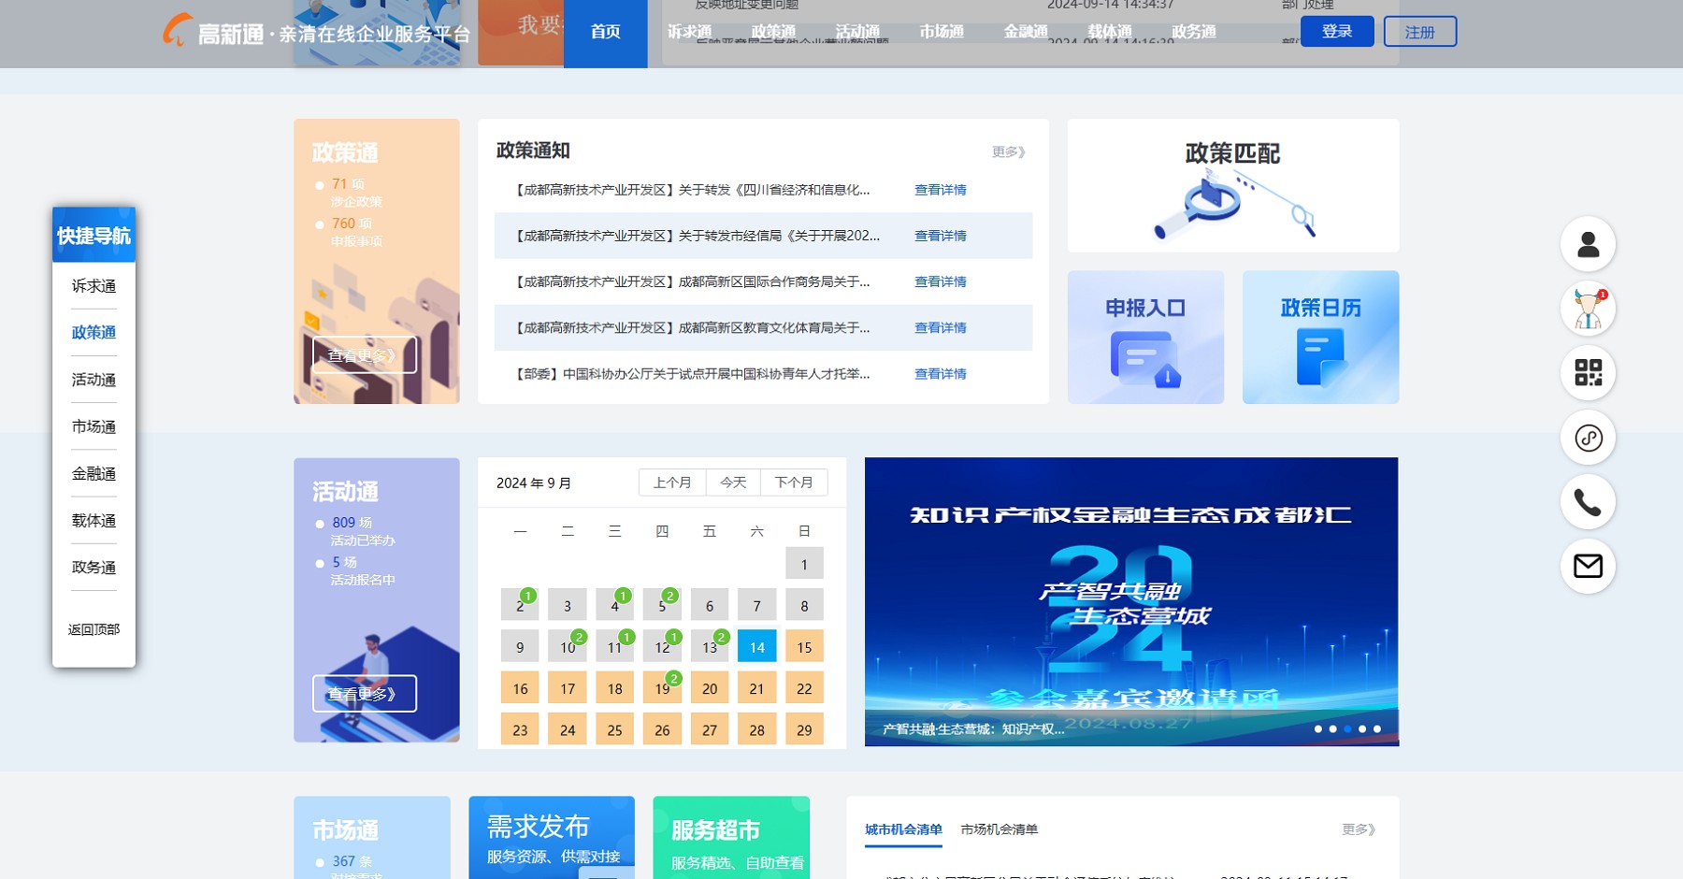
Task: Open the mascot assistant icon with notification badge
Action: tap(1588, 310)
